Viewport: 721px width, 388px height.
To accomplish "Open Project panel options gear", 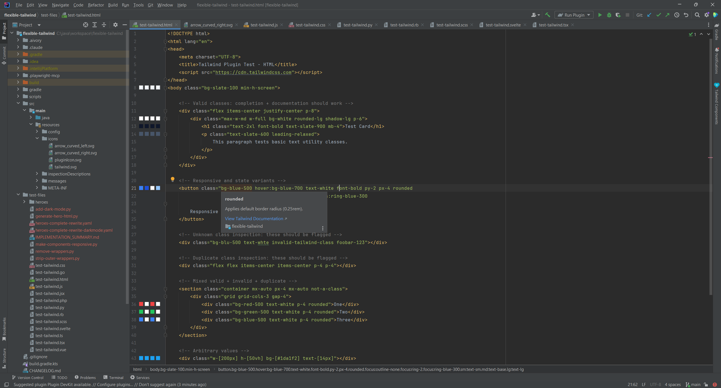I will click(x=115, y=25).
